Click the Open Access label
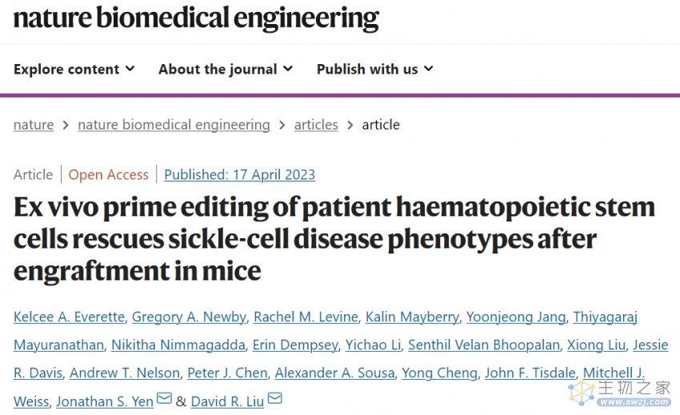Viewport: 680px width, 415px height. (109, 175)
